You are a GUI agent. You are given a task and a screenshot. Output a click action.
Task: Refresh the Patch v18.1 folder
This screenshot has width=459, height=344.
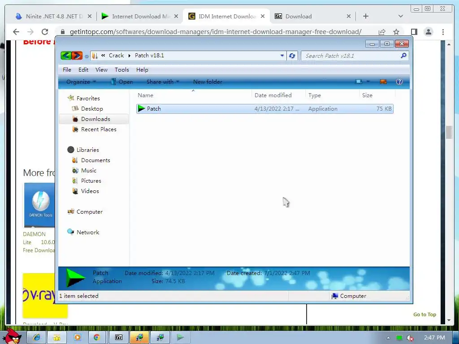292,56
